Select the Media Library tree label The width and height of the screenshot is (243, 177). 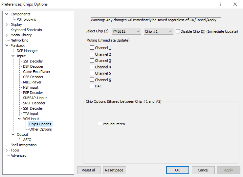pos(21,35)
